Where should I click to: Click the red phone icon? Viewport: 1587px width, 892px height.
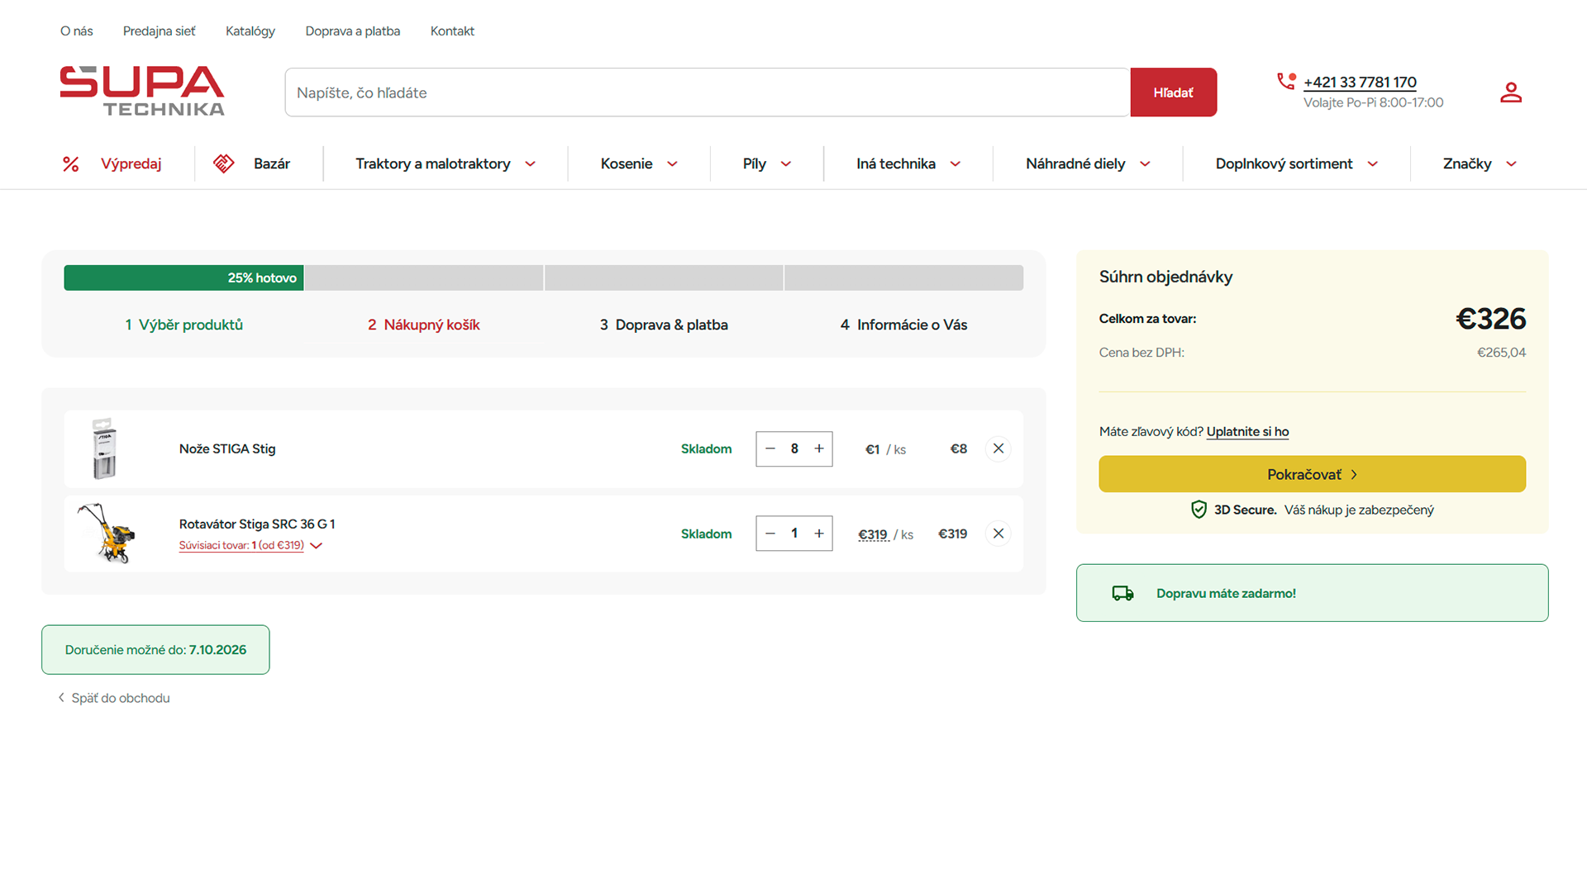pos(1286,81)
